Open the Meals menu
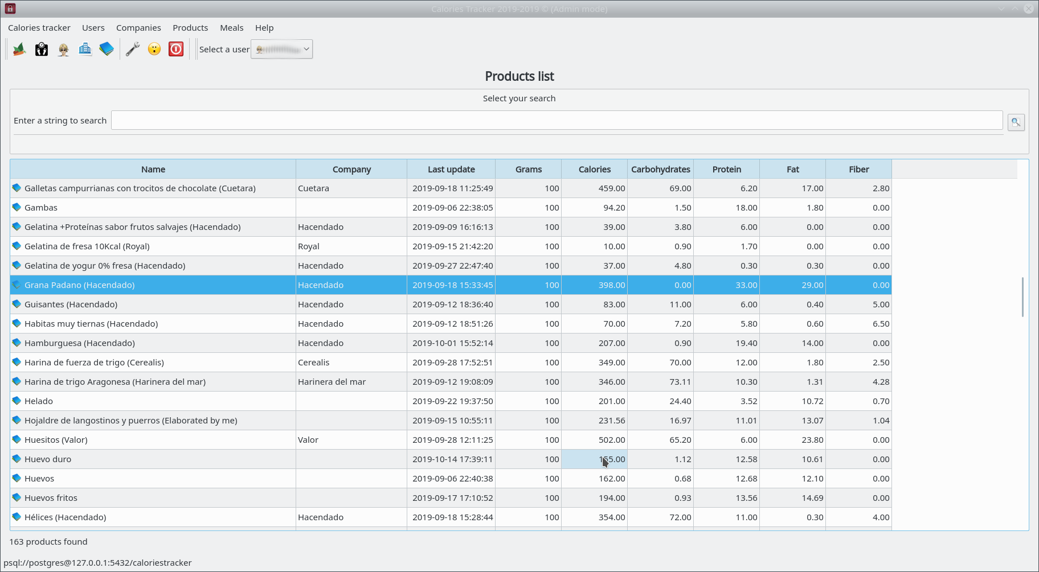The image size is (1039, 572). point(232,28)
